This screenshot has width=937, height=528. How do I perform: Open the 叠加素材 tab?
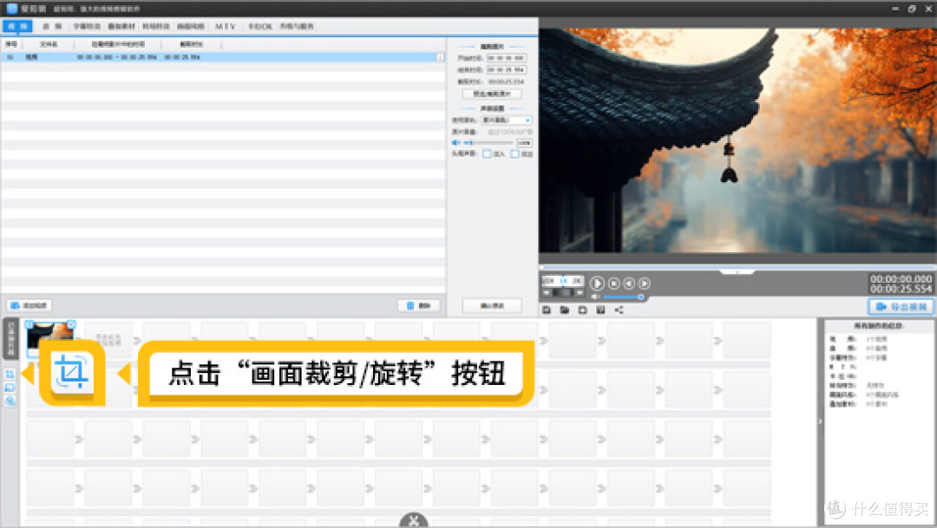click(x=121, y=26)
